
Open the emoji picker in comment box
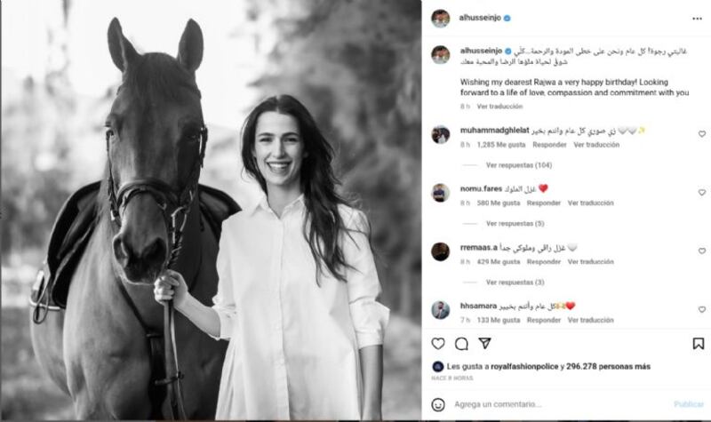pos(438,404)
